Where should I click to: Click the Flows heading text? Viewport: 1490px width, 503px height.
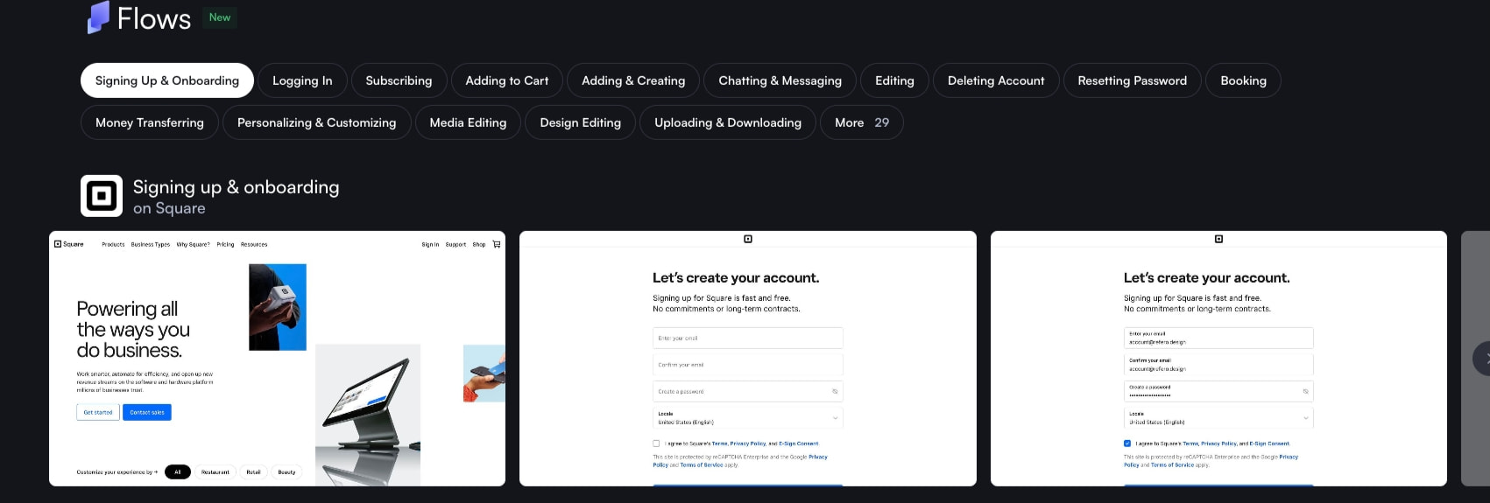pos(154,18)
